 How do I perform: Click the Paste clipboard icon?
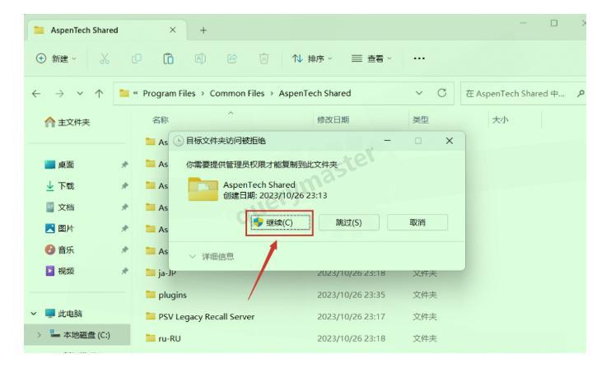pyautogui.click(x=168, y=58)
